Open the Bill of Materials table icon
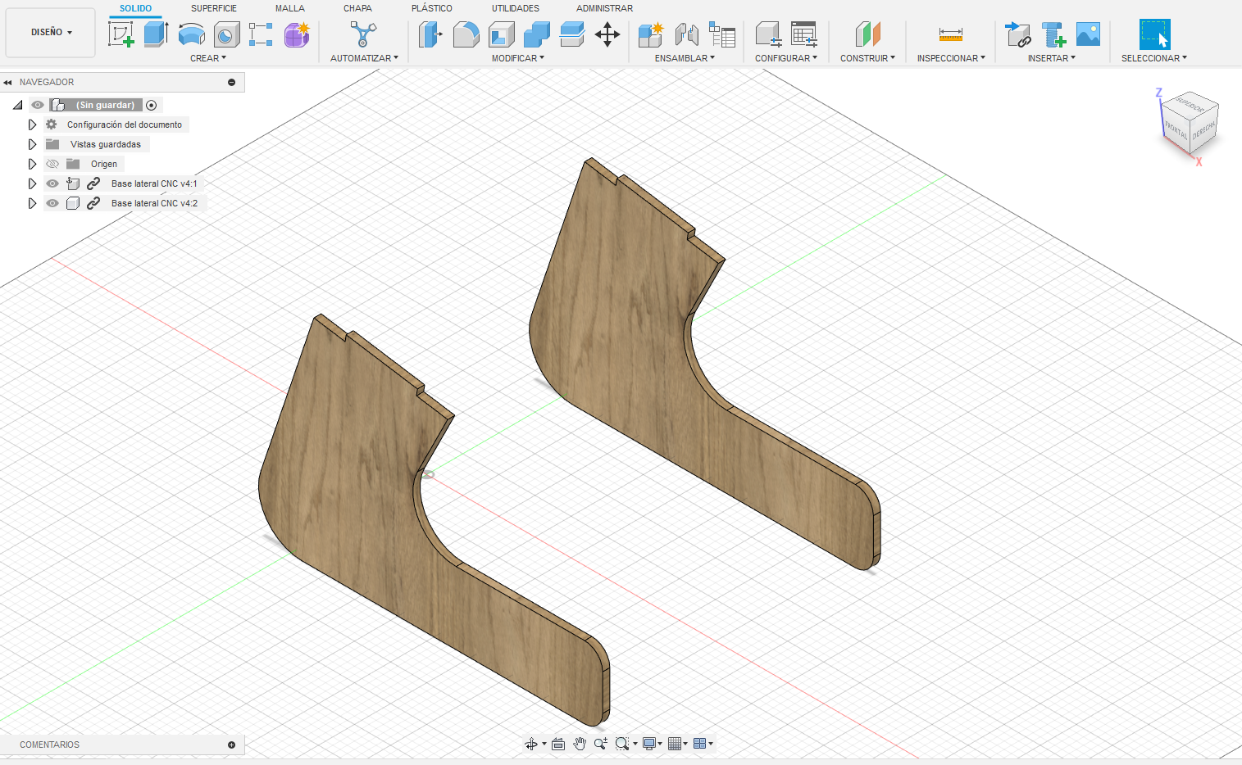 pyautogui.click(x=721, y=34)
